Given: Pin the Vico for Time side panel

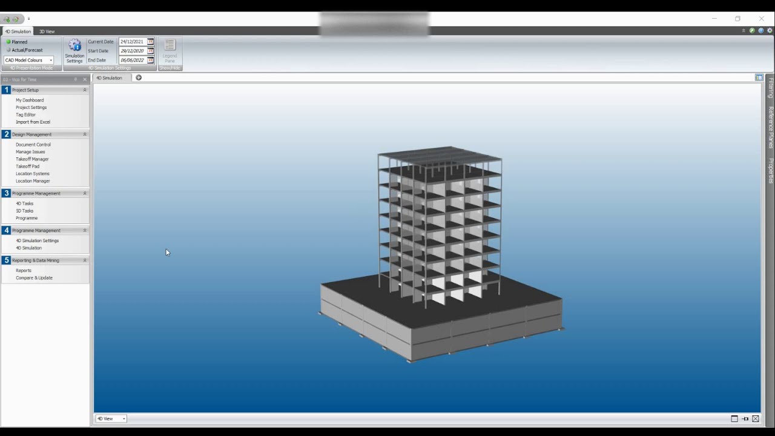Looking at the screenshot, I should tap(76, 79).
